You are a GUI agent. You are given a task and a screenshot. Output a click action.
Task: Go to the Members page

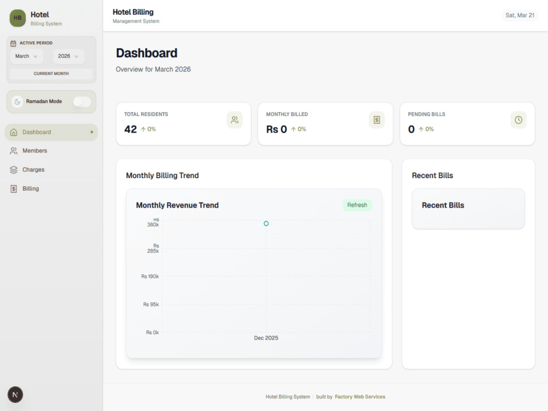[52, 151]
